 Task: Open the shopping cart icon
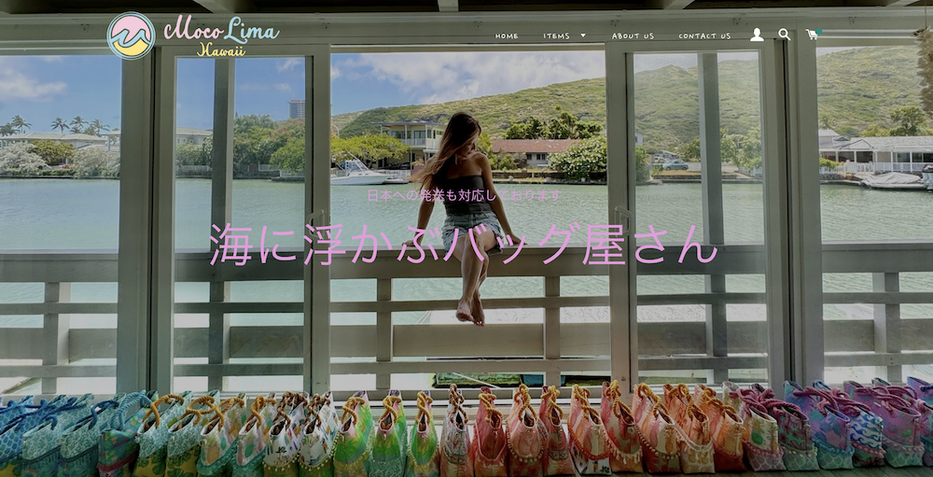pyautogui.click(x=811, y=35)
